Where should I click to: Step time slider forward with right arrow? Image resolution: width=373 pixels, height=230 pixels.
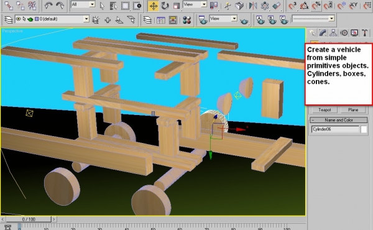[x=54, y=219]
